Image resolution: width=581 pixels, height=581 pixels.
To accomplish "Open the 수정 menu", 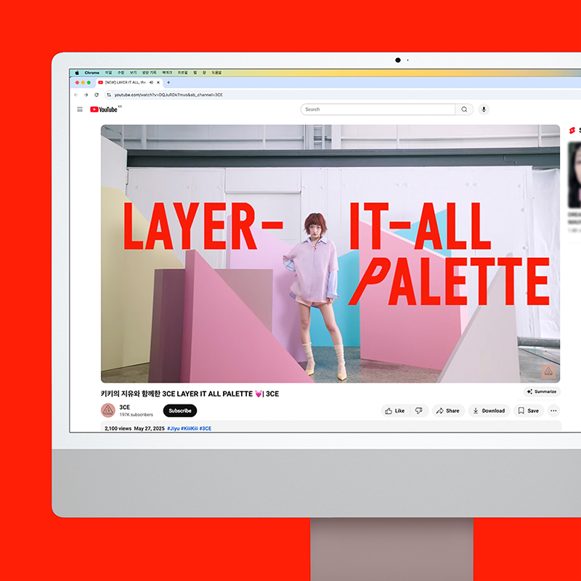I will tap(121, 73).
